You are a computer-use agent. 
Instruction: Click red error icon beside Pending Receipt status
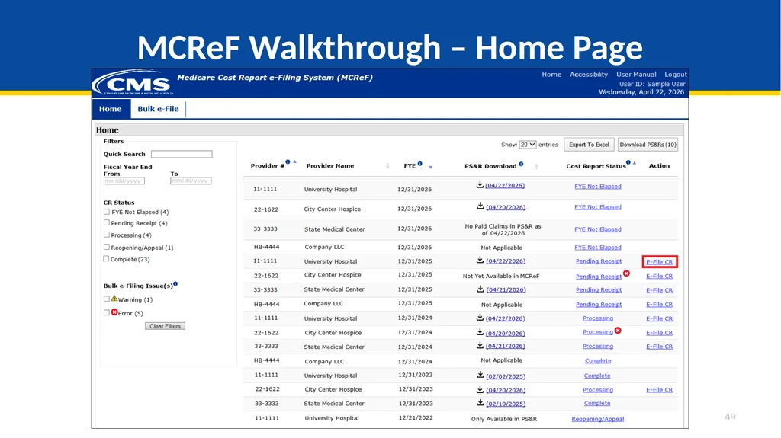[627, 273]
